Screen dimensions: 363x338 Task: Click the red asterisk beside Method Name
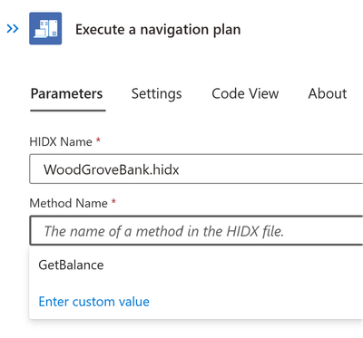tap(113, 201)
